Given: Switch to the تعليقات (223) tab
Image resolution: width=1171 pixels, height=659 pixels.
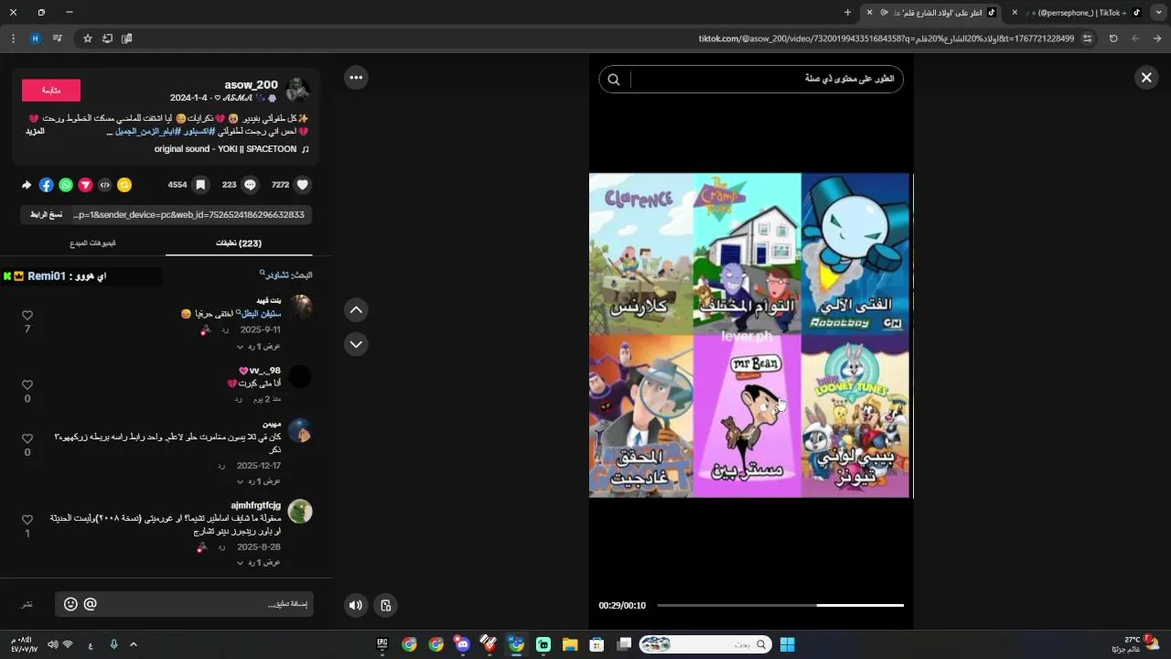Looking at the screenshot, I should pyautogui.click(x=239, y=243).
